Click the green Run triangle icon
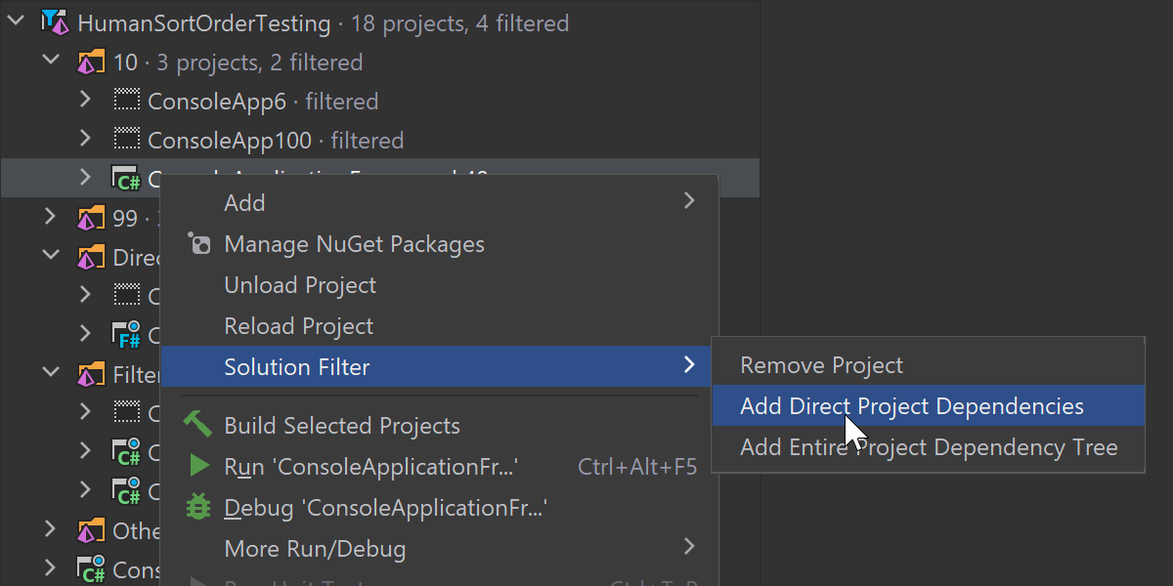 (198, 467)
